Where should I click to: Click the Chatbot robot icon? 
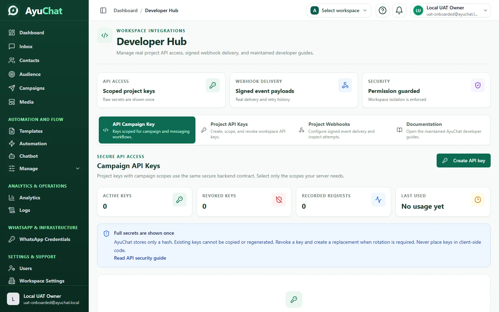pos(12,156)
